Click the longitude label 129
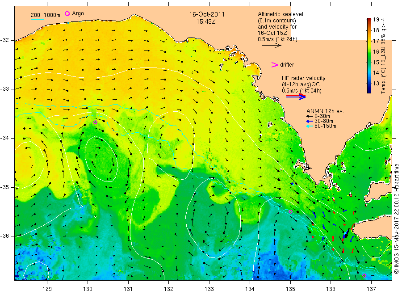The width and height of the screenshot is (402, 295). coord(47,289)
